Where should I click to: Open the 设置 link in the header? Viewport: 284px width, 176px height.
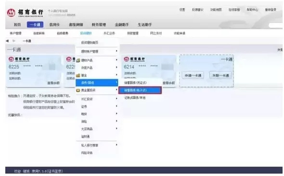182,10
